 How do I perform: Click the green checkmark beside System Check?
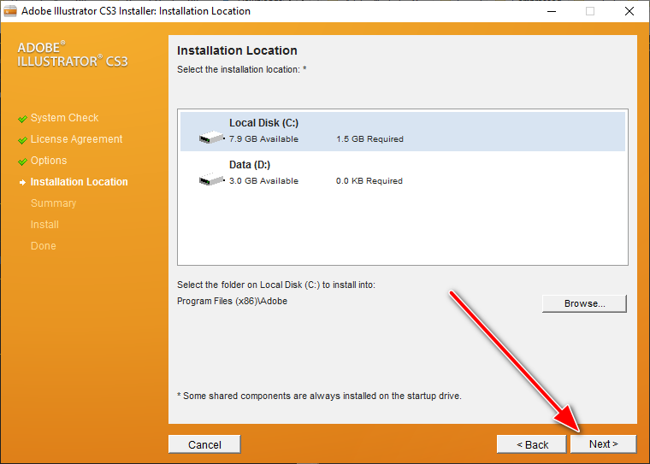click(22, 119)
